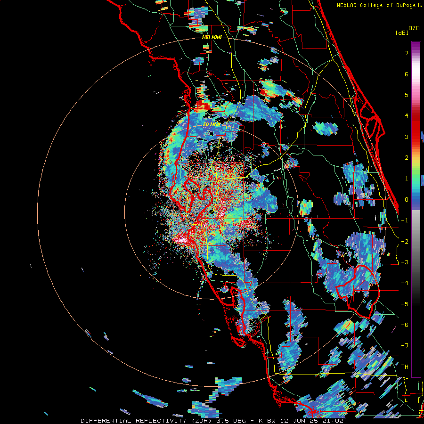Click the DZD label above the color scale

[x=414, y=28]
